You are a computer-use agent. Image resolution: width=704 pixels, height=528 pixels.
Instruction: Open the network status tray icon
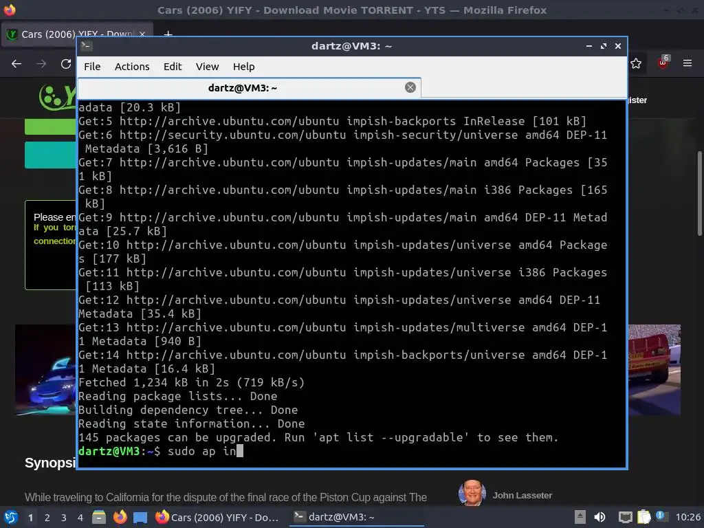pyautogui.click(x=626, y=517)
